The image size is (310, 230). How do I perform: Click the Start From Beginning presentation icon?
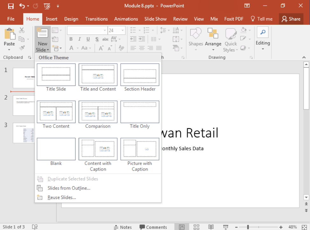click(47, 6)
